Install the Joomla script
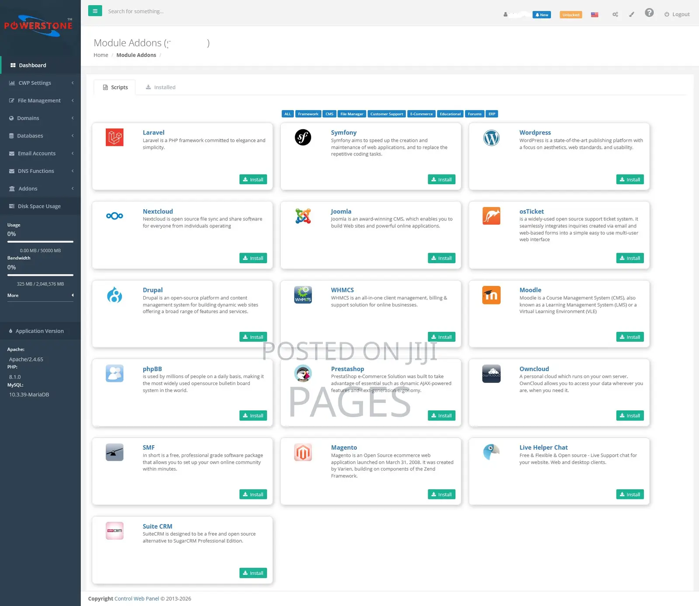Viewport: 699px width, 606px height. [441, 258]
